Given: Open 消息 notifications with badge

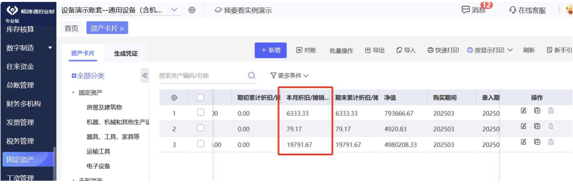Looking at the screenshot, I should [x=474, y=10].
